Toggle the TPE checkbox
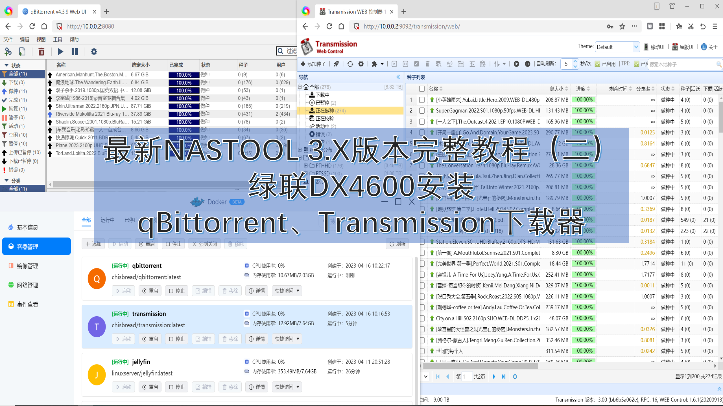 coord(636,64)
